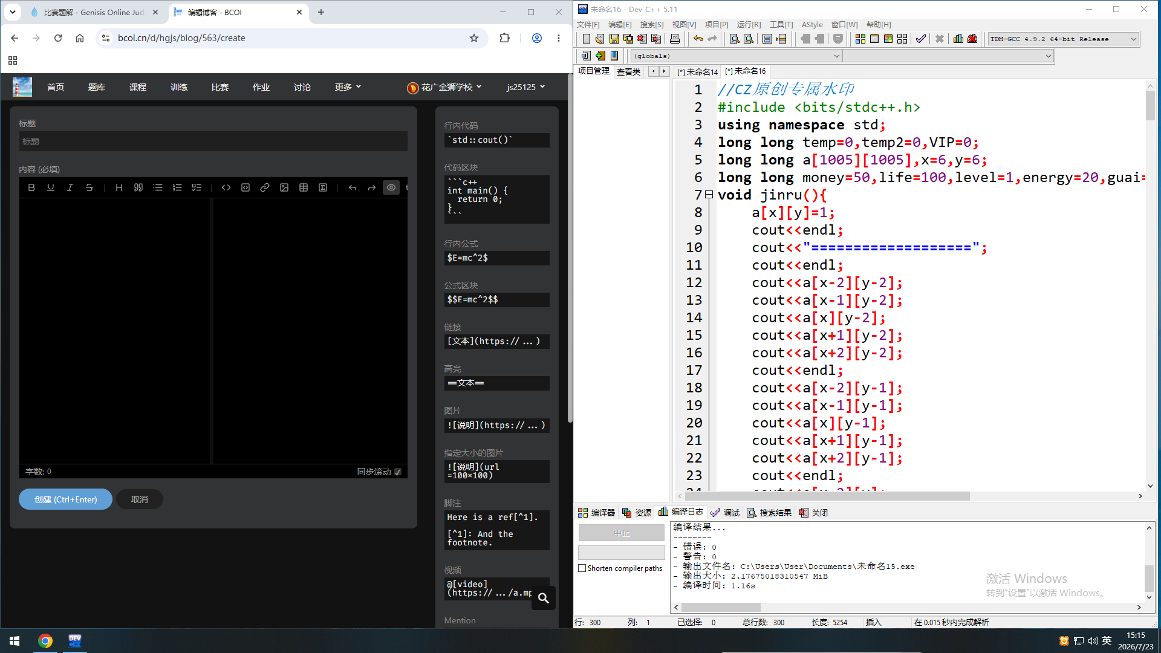Insert an ordered list in blog editor
This screenshot has height=653, width=1161.
point(177,187)
